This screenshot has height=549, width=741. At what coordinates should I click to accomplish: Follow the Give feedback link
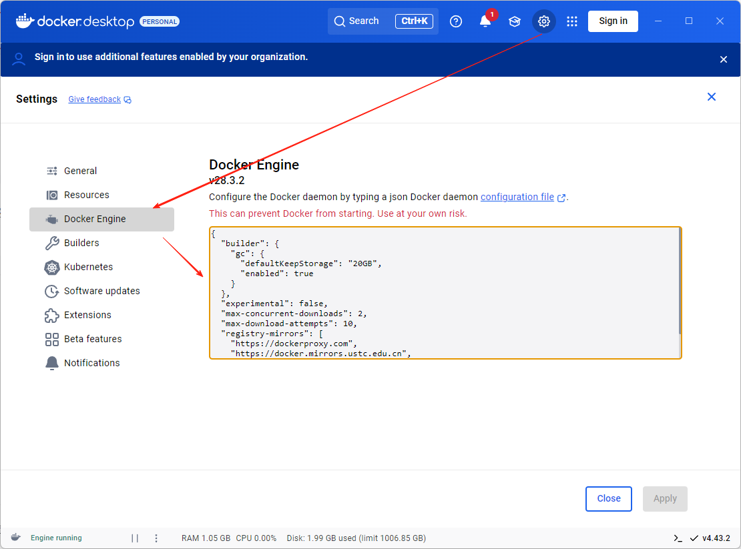tap(95, 99)
